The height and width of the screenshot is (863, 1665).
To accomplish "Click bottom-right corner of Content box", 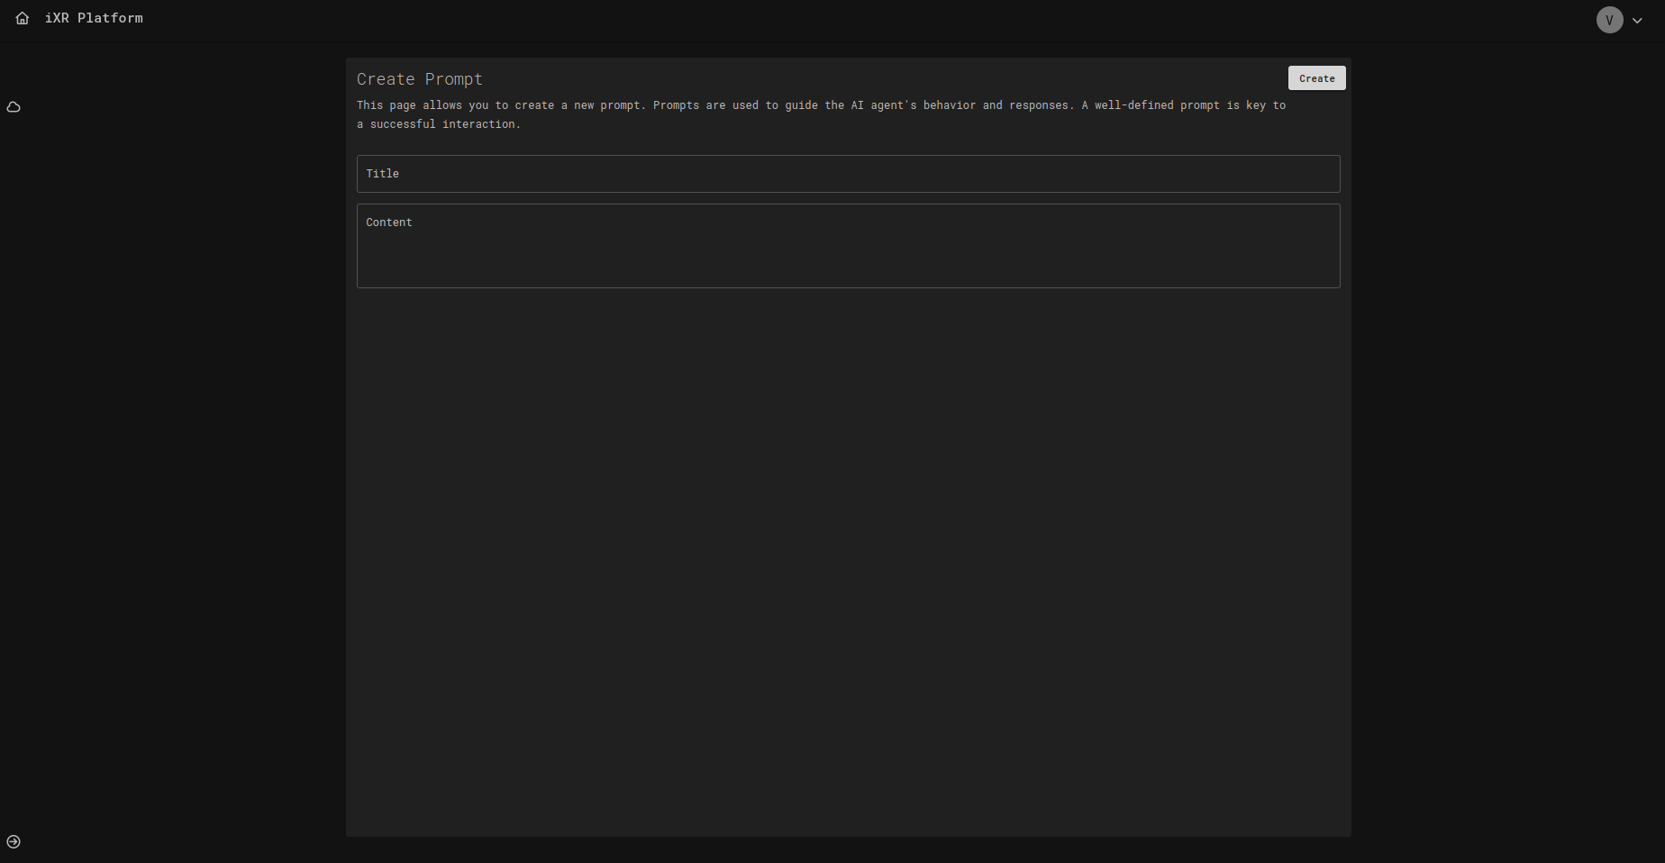I will point(1332,280).
